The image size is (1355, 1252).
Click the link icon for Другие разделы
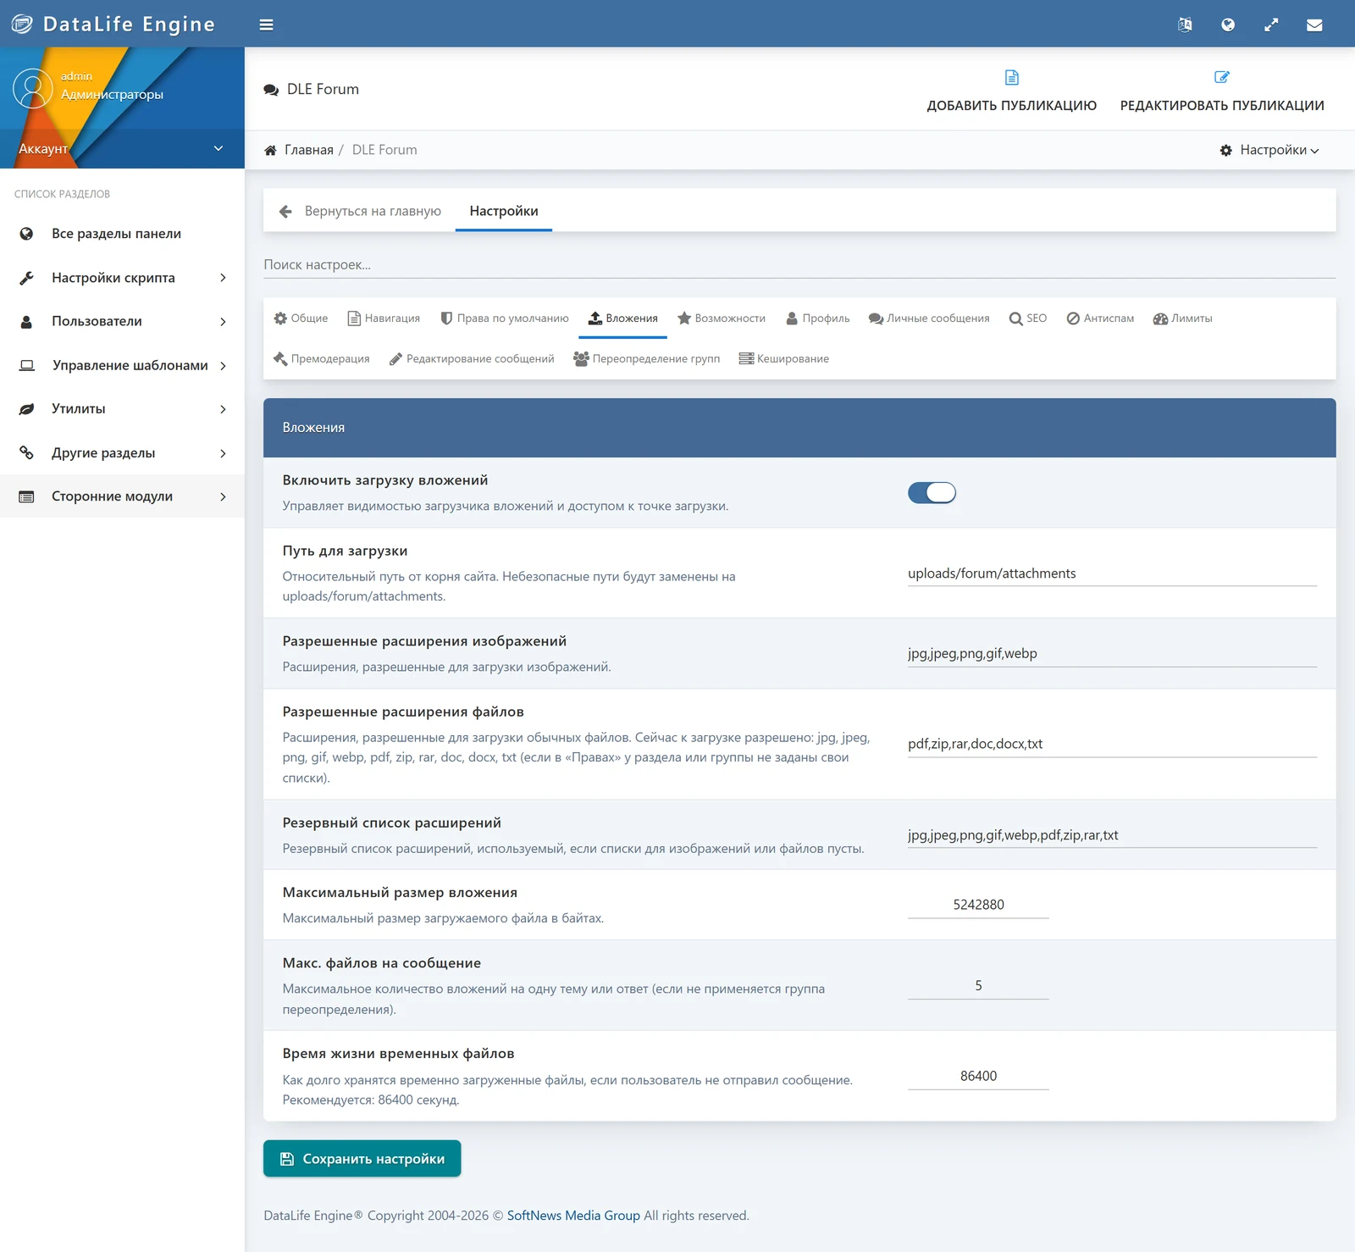tap(26, 453)
